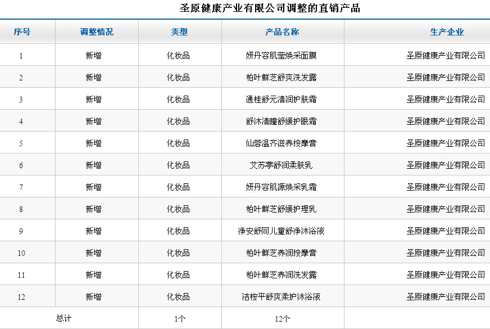Click 圣原健康产业有限公司 in row 1
This screenshot has height=329, width=490.
(446, 56)
